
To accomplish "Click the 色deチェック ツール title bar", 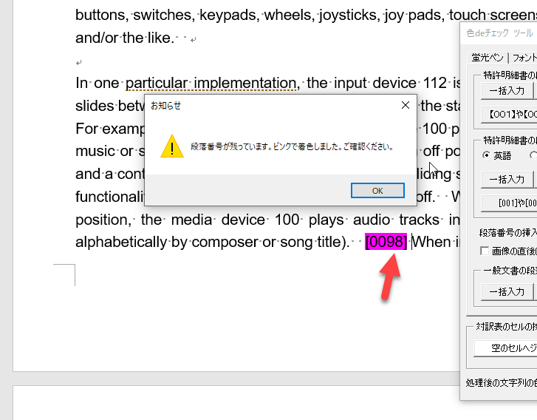I will tap(499, 33).
